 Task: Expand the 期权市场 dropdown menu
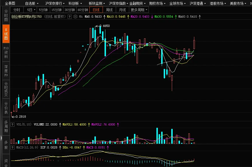[x=157, y=3]
